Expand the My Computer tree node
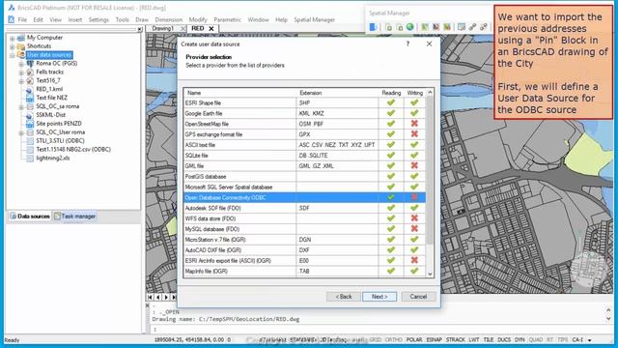The width and height of the screenshot is (618, 348). [x=13, y=39]
